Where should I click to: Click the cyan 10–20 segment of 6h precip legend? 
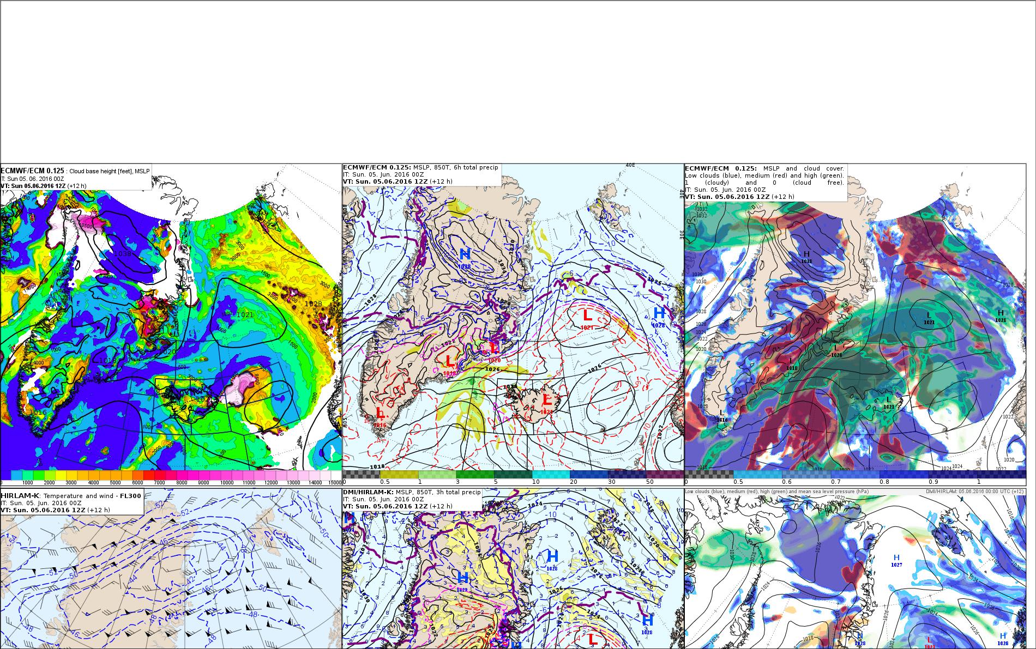pyautogui.click(x=551, y=475)
